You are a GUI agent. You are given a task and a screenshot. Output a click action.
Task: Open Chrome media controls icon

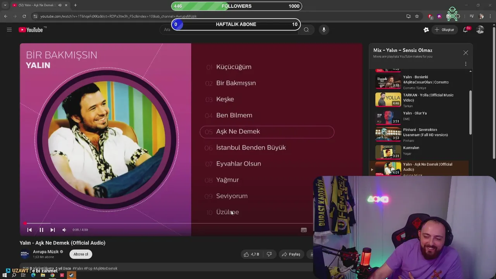[472, 16]
